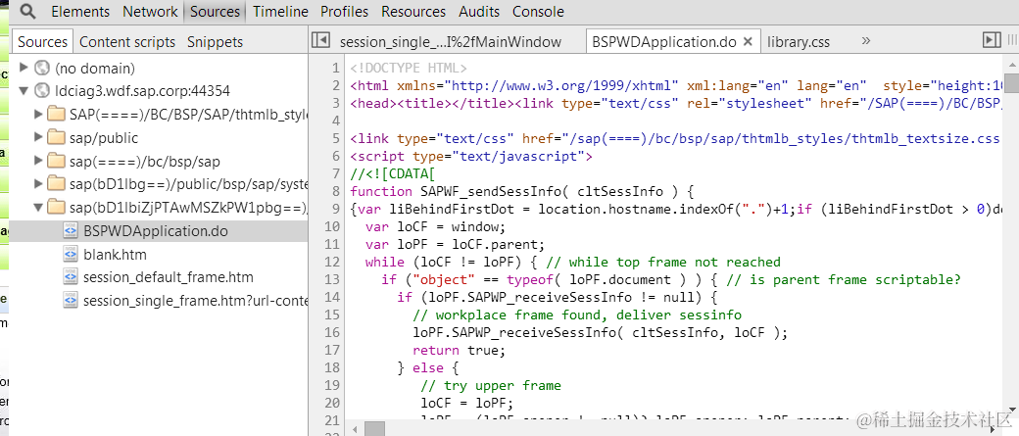Click the function name SAPWF_sendSessInfo

(491, 191)
